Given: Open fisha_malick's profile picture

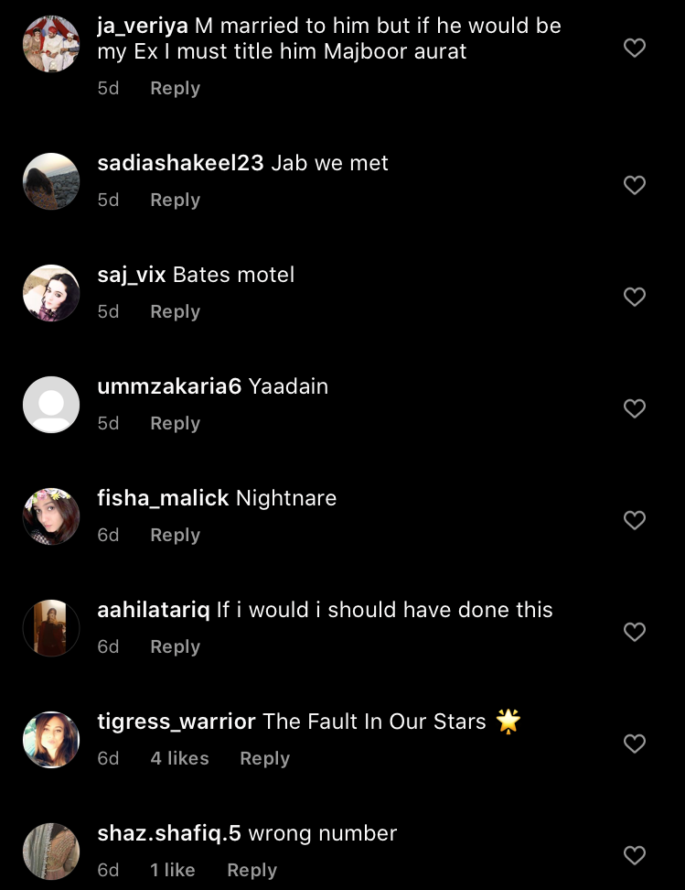Looking at the screenshot, I should click(51, 516).
